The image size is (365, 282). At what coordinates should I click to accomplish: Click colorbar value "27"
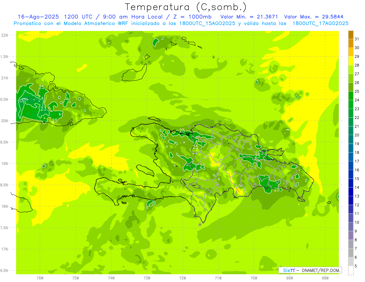point(357,74)
